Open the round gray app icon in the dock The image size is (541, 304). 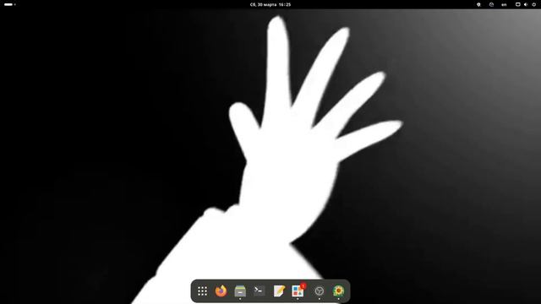320,291
